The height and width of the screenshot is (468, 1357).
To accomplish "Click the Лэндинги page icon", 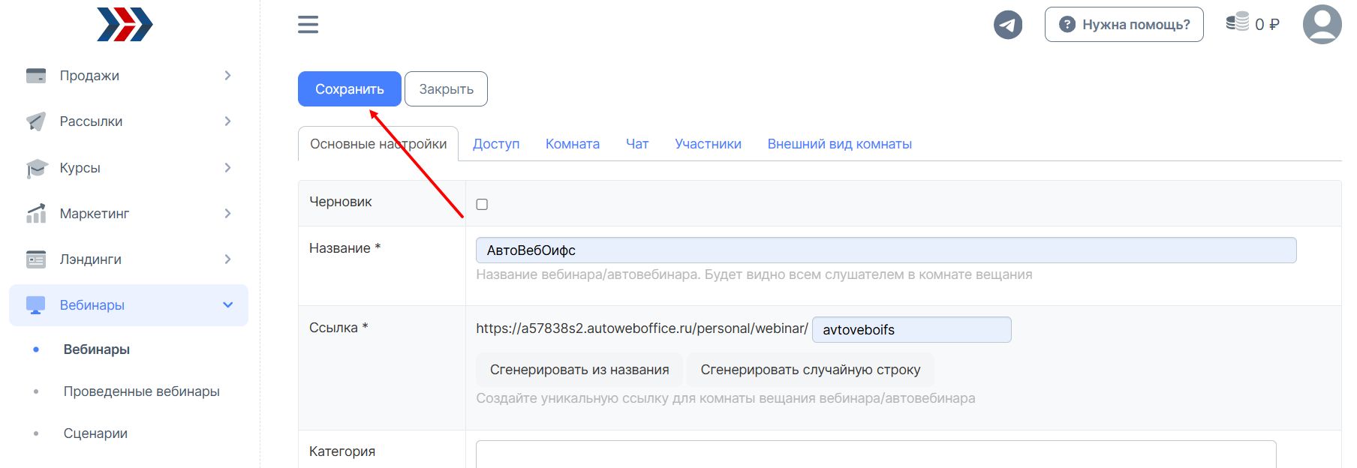I will click(x=36, y=259).
